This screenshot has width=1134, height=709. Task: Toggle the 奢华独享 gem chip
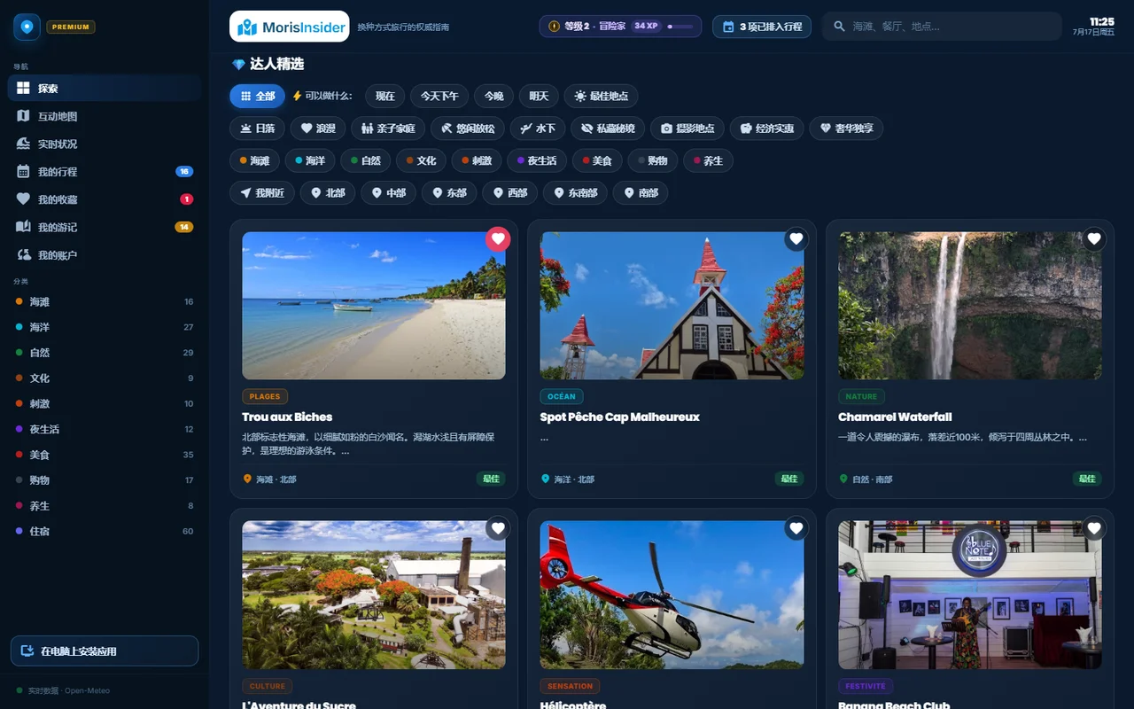(x=846, y=129)
